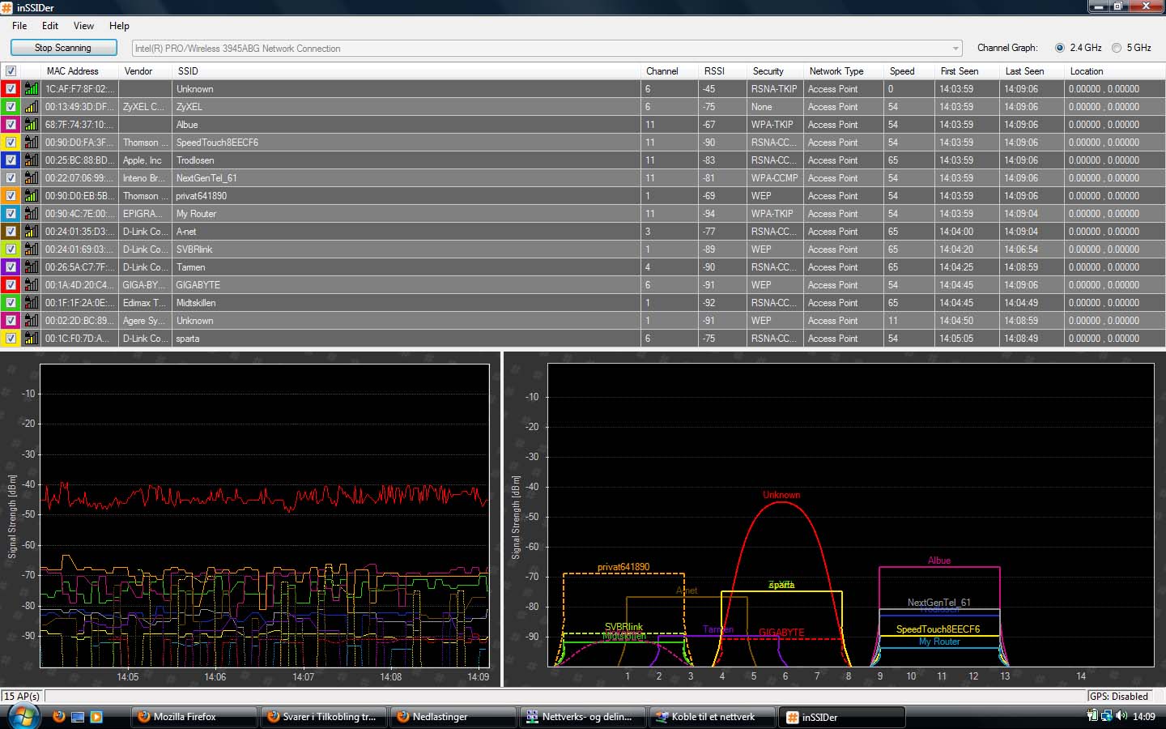This screenshot has height=729, width=1166.
Task: Uncheck the GIGABYTE network checkbox
Action: (11, 285)
